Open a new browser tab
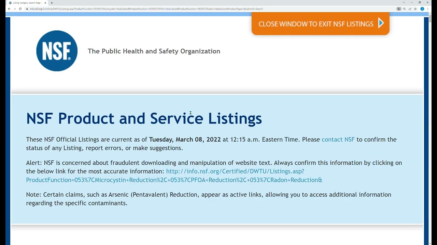 (x=52, y=3)
